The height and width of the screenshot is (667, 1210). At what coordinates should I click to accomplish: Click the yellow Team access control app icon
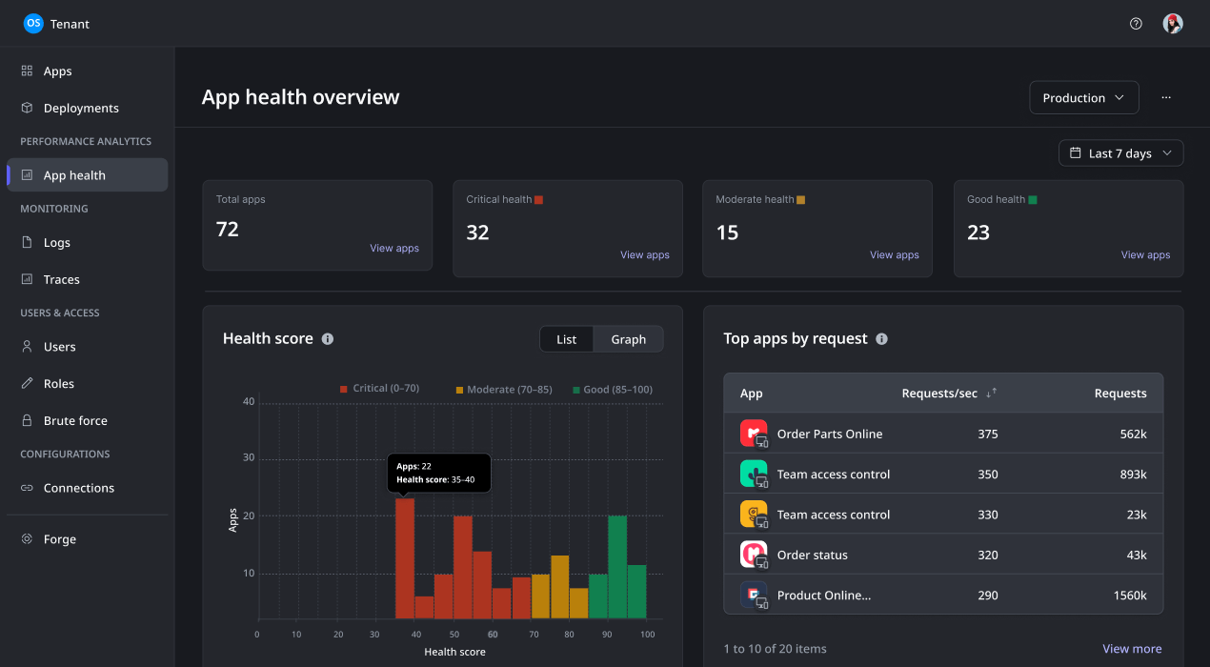tap(754, 515)
